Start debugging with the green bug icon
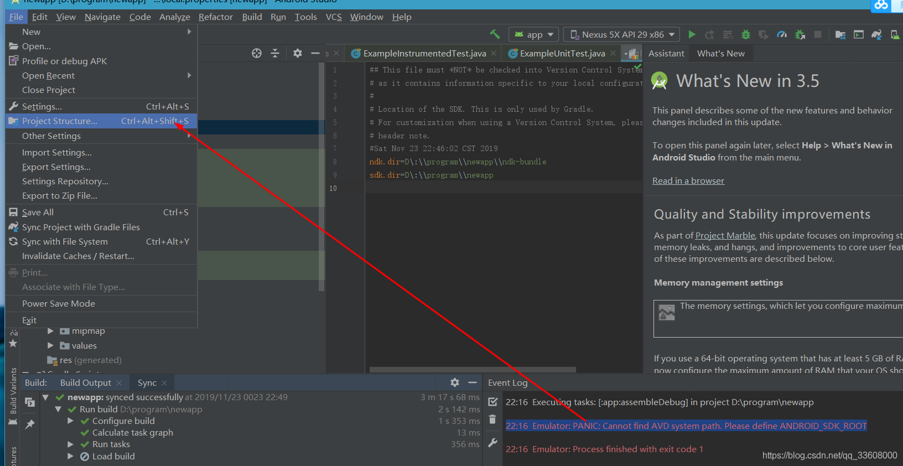The height and width of the screenshot is (466, 903). click(746, 35)
